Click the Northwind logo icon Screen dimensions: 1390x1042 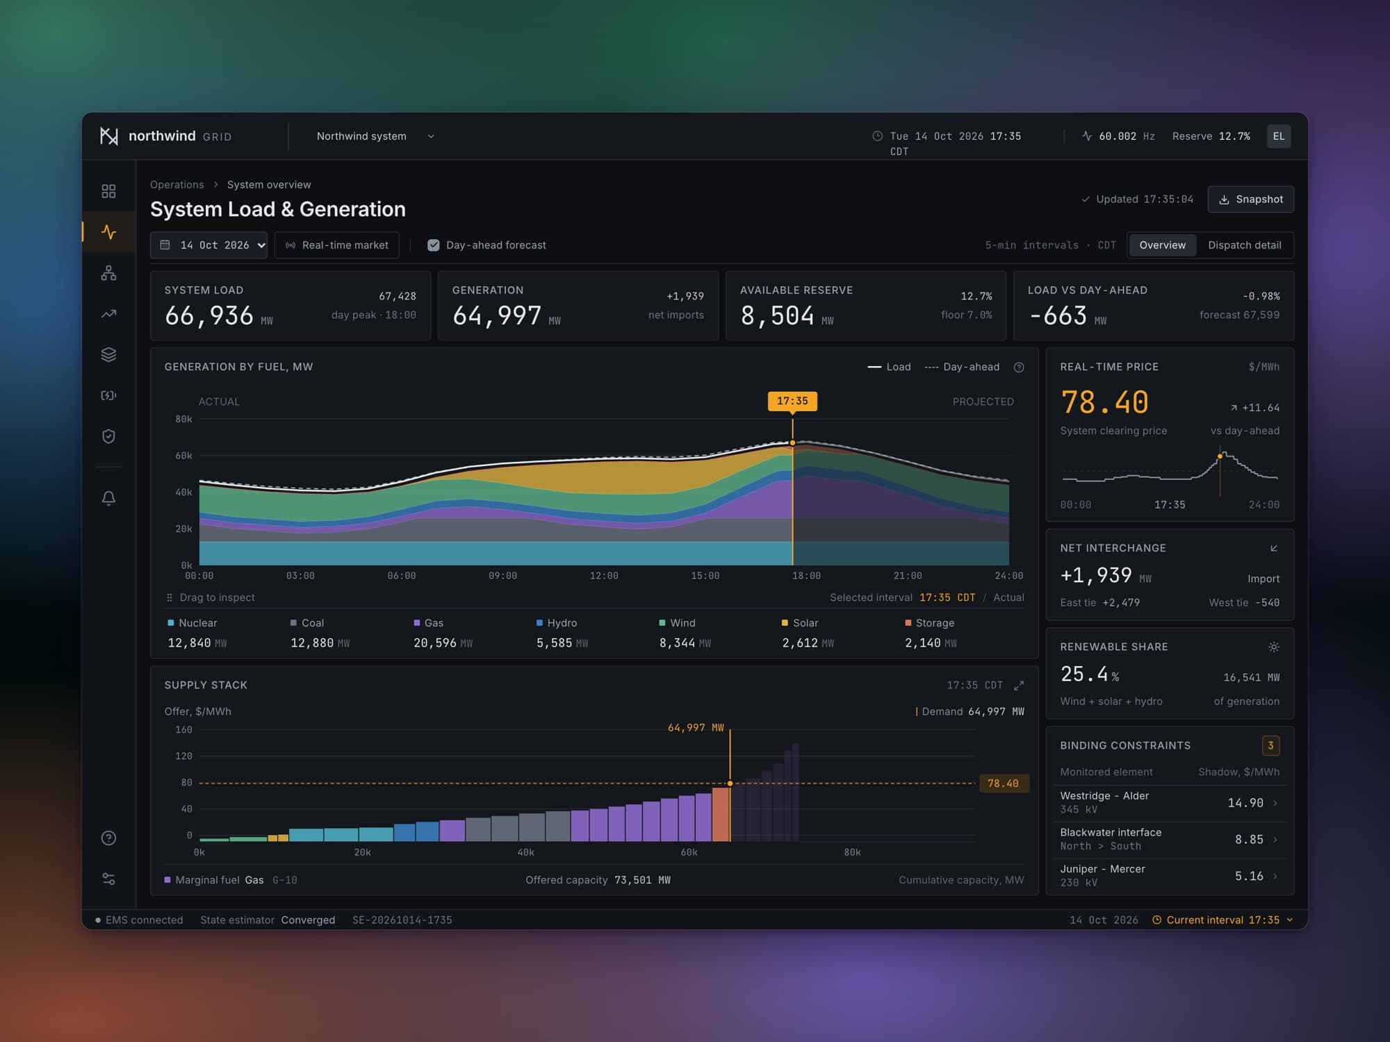pos(109,136)
